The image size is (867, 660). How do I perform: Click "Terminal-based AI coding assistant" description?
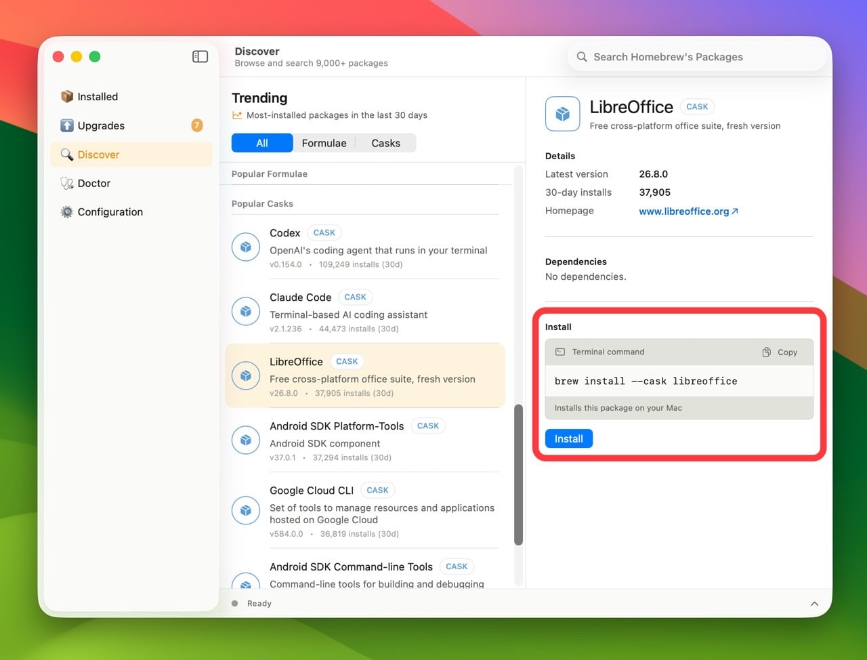(348, 314)
